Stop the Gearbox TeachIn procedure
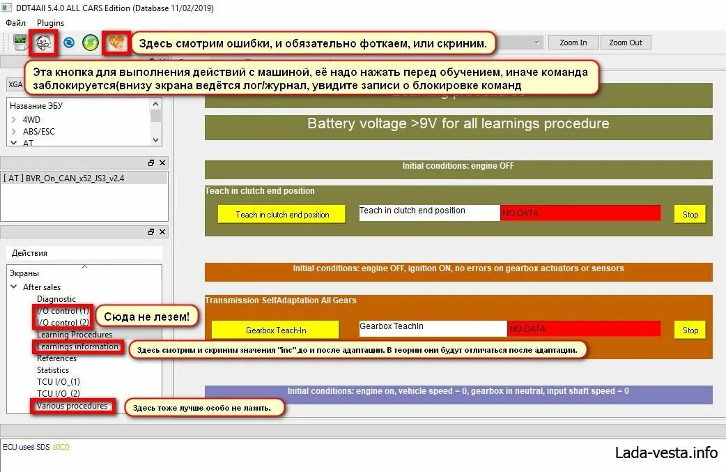The height and width of the screenshot is (472, 726). tap(690, 330)
